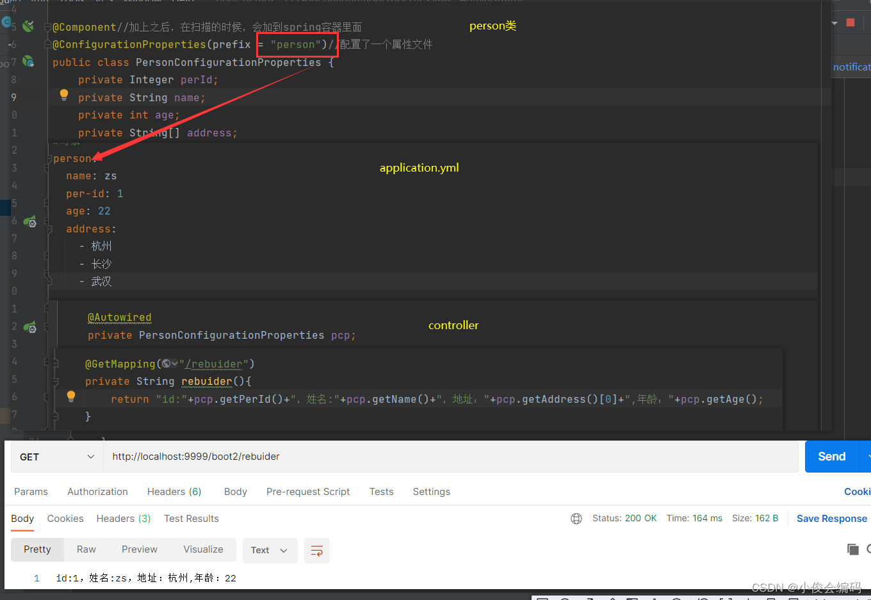Click the Save Response link

tap(831, 519)
